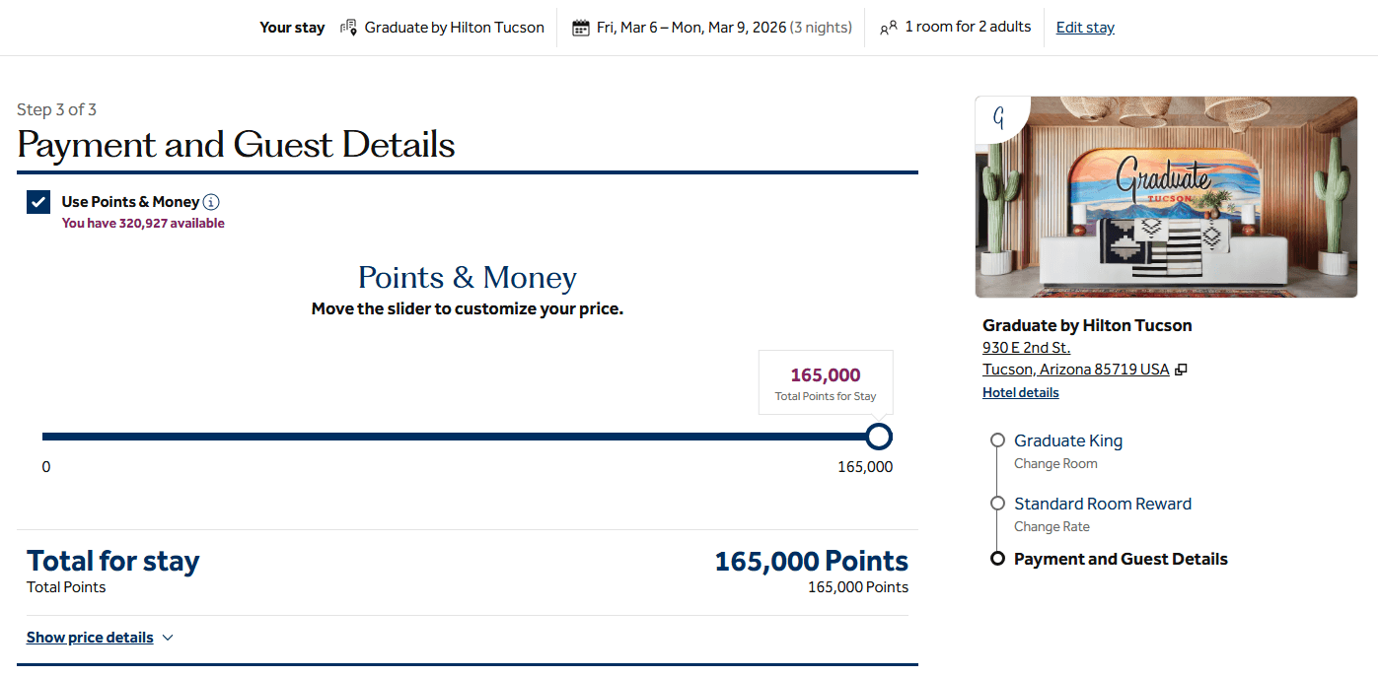Screen dimensions: 1378x677
Task: Expand Show price details
Action: [x=90, y=638]
